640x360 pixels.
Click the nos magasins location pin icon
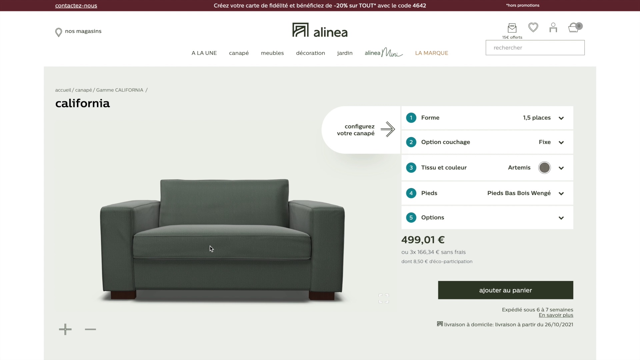pyautogui.click(x=59, y=32)
